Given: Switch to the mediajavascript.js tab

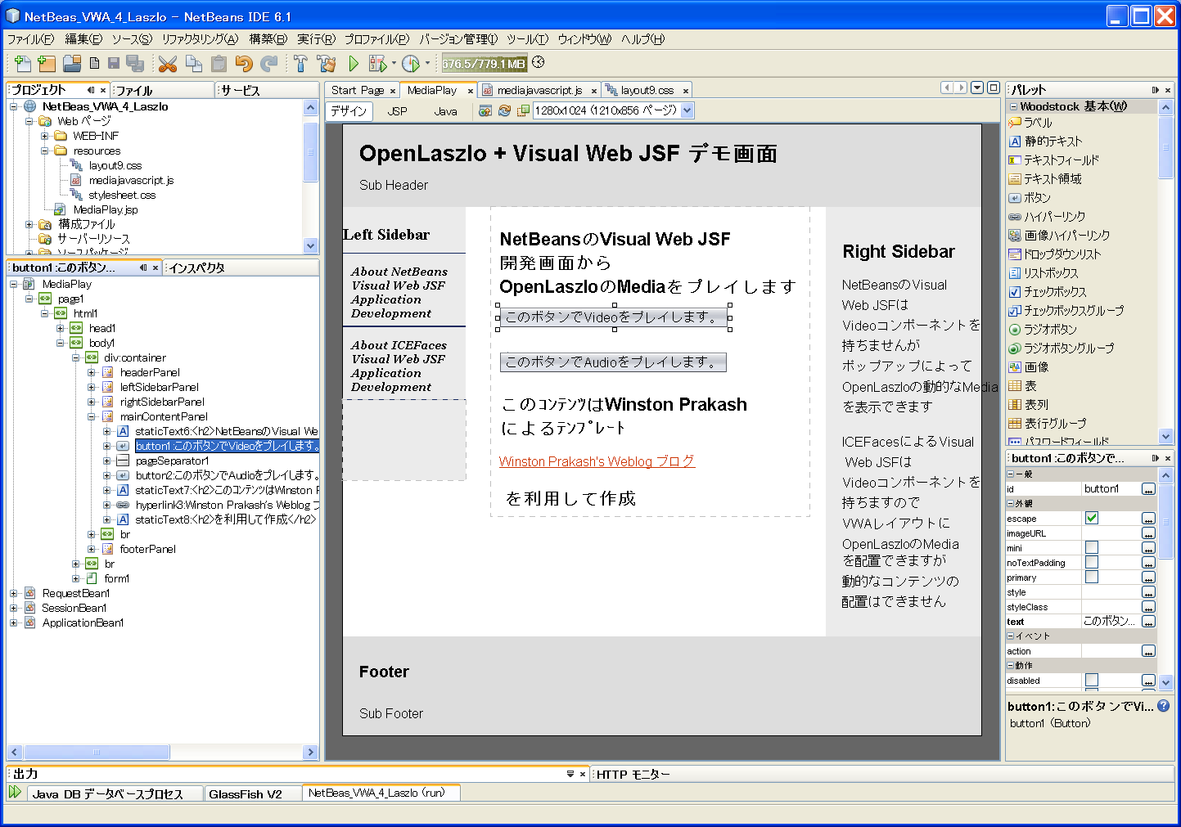Looking at the screenshot, I should pyautogui.click(x=539, y=90).
